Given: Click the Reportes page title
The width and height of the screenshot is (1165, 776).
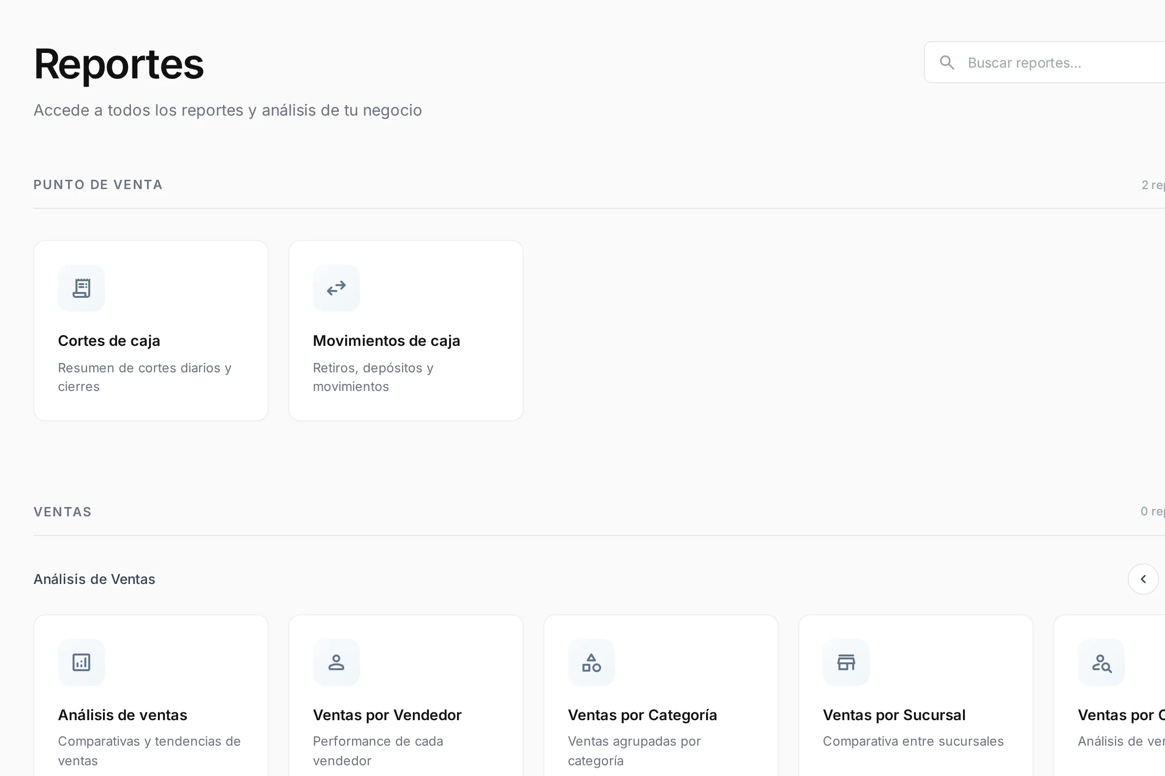Looking at the screenshot, I should (x=119, y=64).
